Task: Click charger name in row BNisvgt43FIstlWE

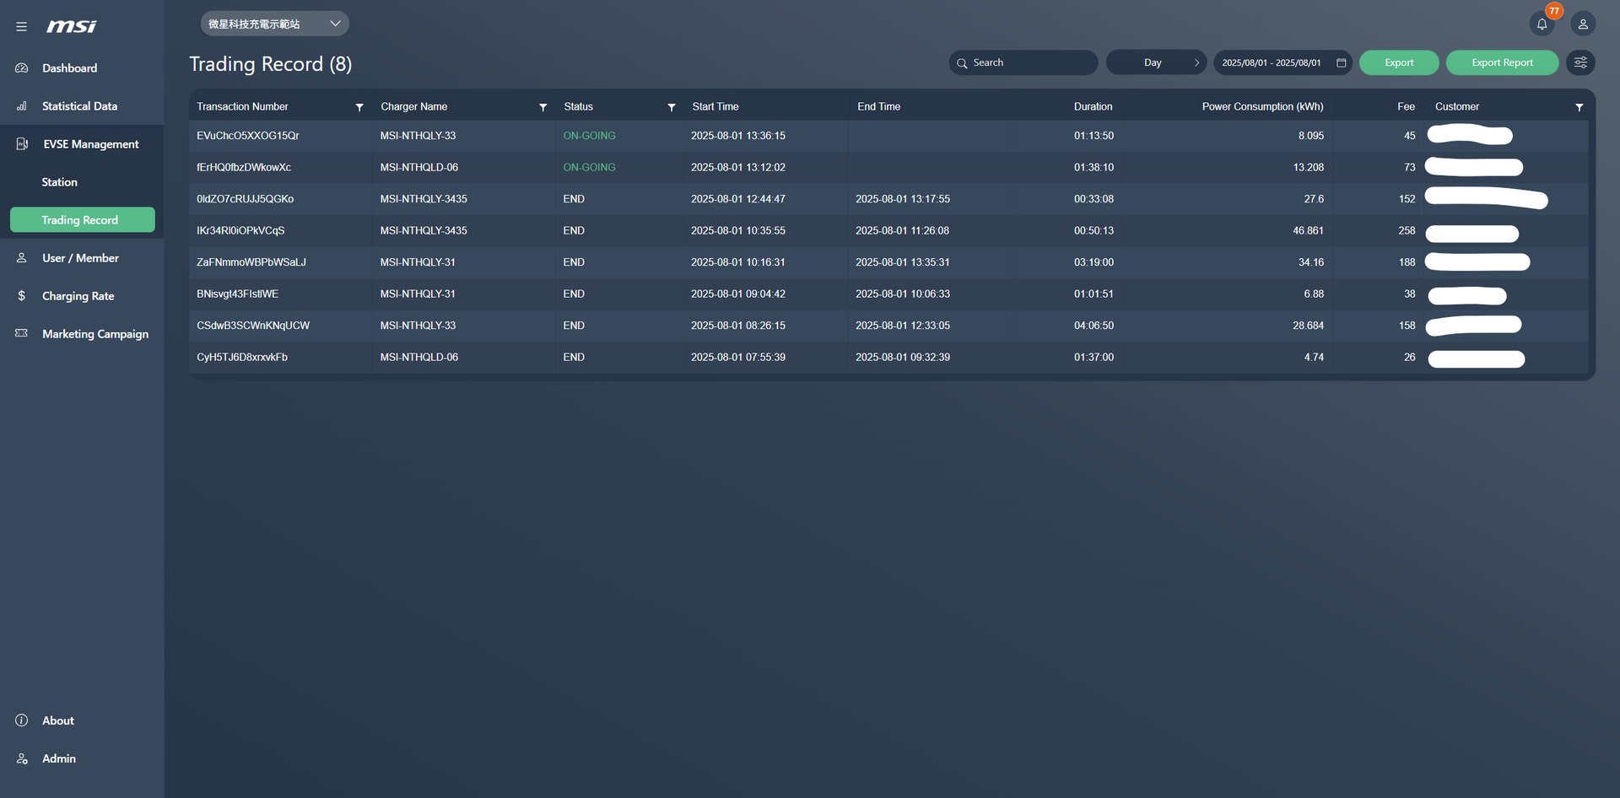Action: tap(418, 294)
